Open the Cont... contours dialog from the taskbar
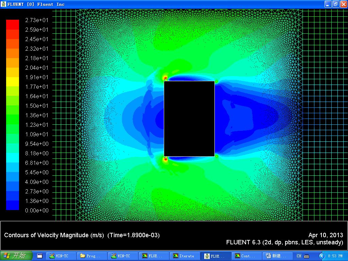The height and width of the screenshot is (261, 348). tap(246, 256)
